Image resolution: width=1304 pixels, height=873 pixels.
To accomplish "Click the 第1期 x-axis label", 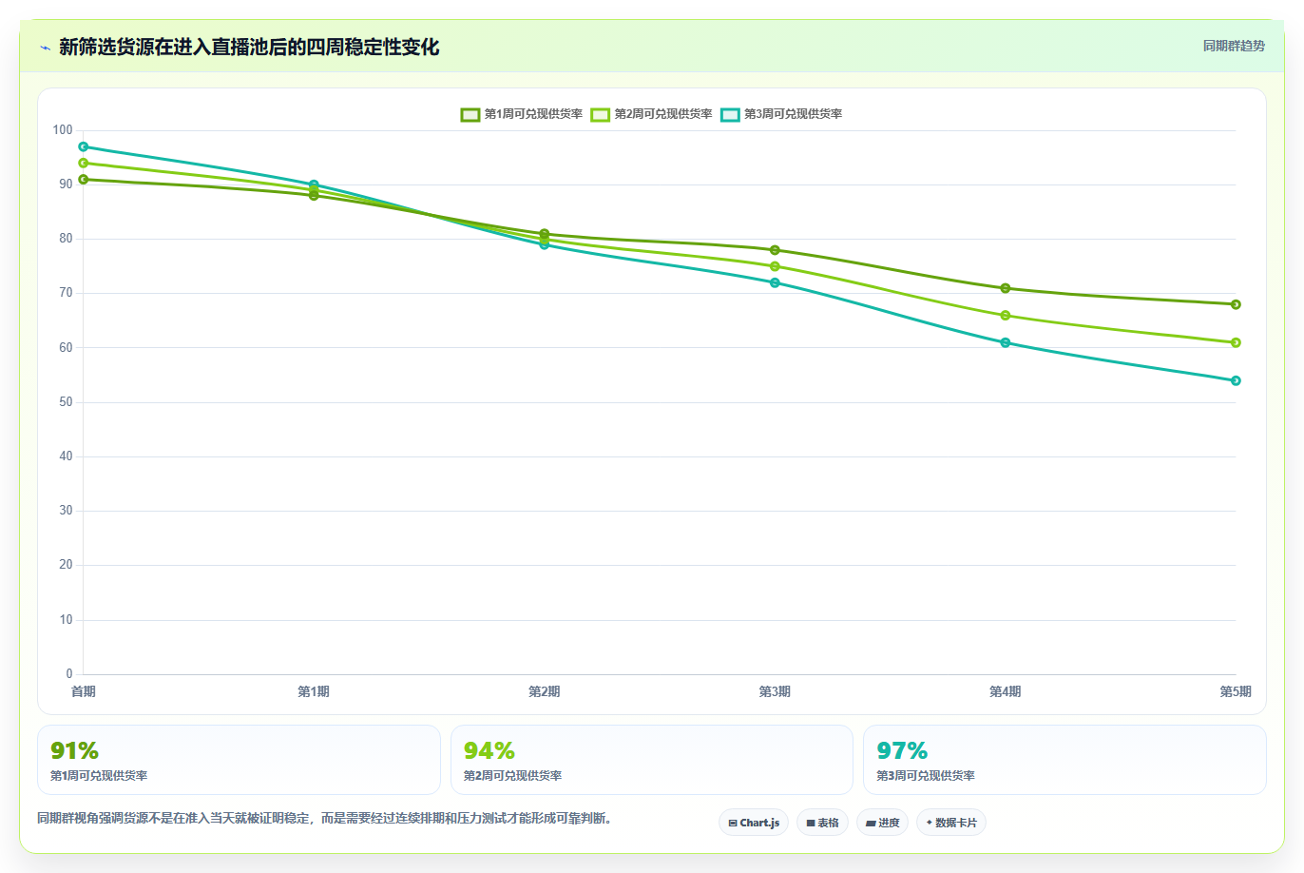I will 314,691.
